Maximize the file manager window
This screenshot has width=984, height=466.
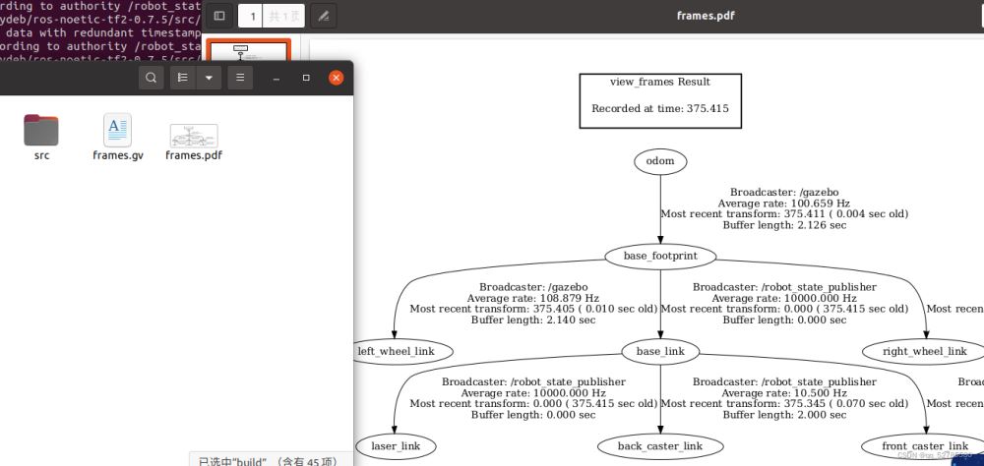pyautogui.click(x=306, y=78)
